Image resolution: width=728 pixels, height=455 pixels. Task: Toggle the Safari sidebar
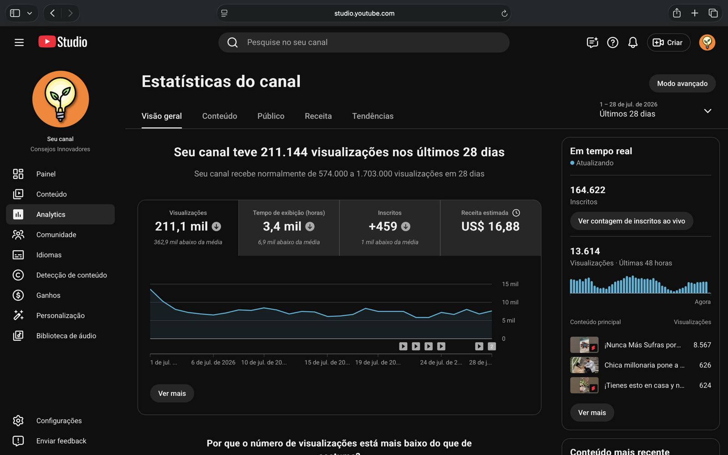(15, 13)
